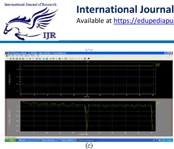The height and width of the screenshot is (149, 174).
Task: Click the purple square toolbar icon
Action: (40, 58)
